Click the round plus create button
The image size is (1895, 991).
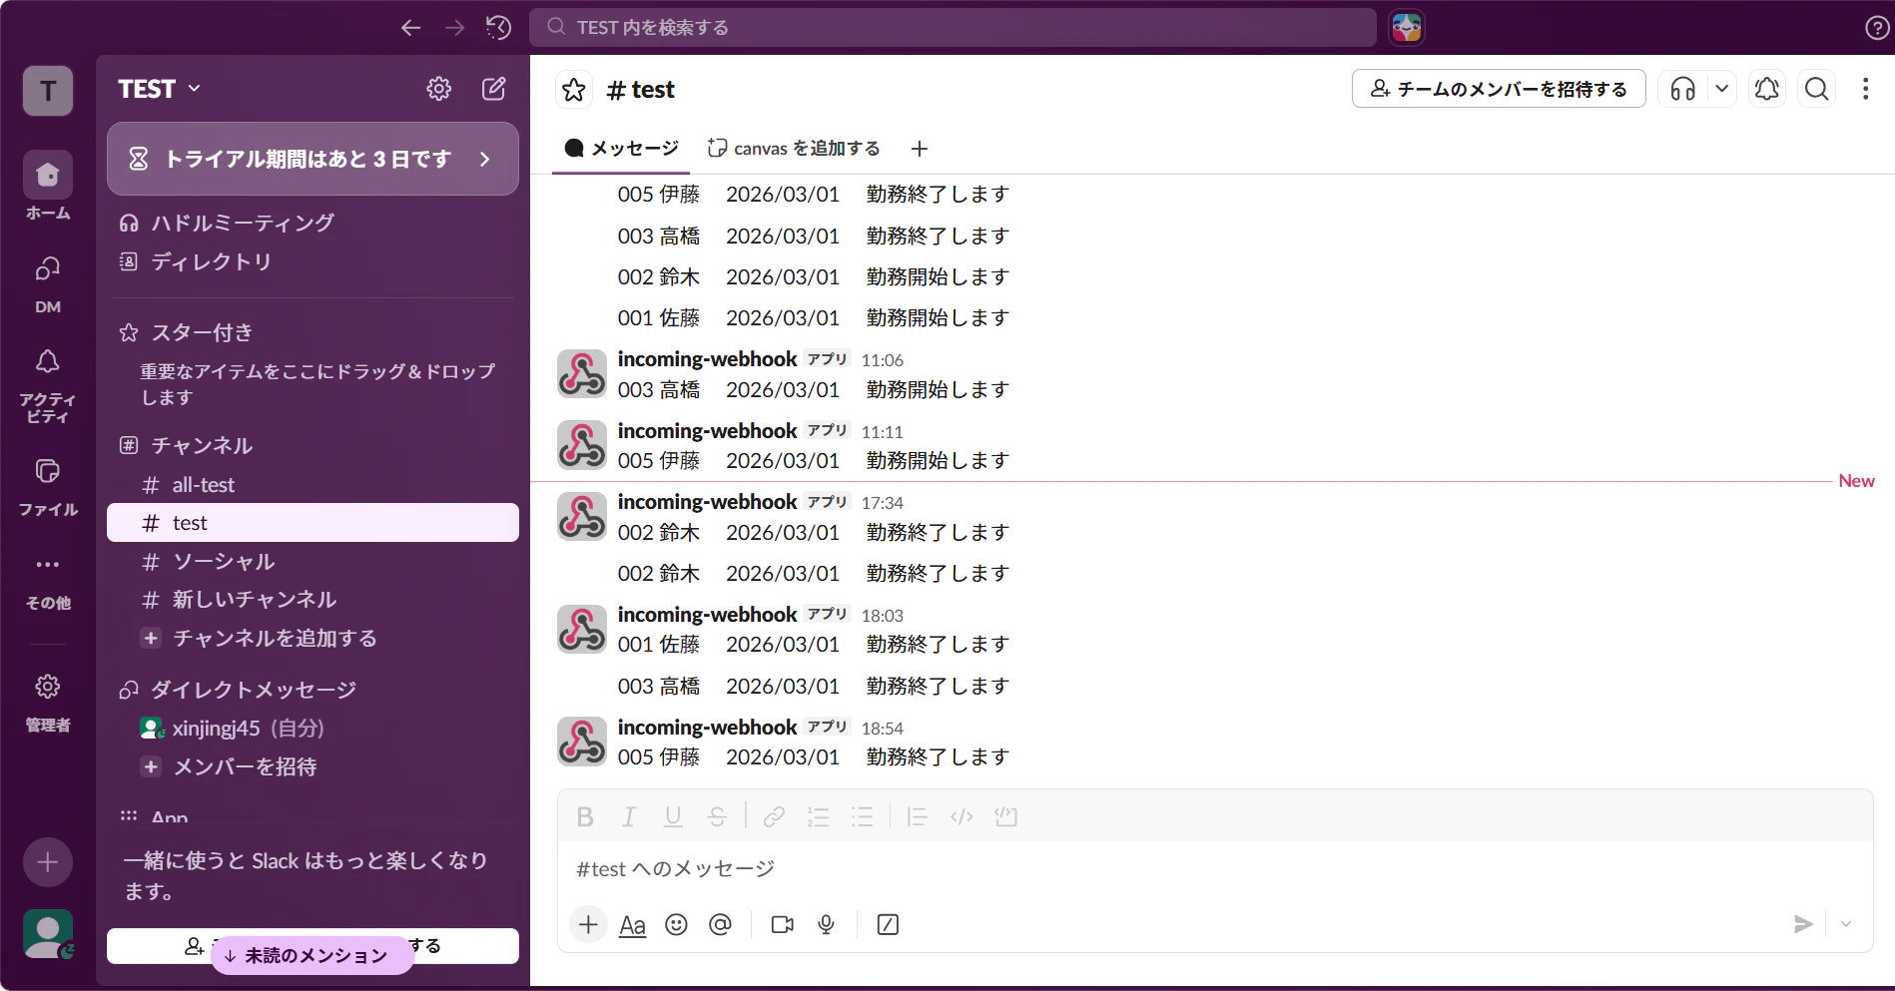click(x=48, y=862)
